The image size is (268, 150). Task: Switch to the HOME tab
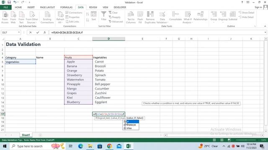18,7
